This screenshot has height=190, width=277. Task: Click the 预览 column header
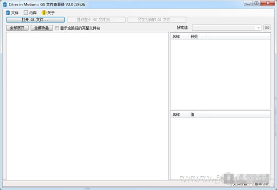coord(198,37)
